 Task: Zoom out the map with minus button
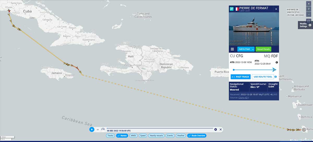tap(308, 14)
